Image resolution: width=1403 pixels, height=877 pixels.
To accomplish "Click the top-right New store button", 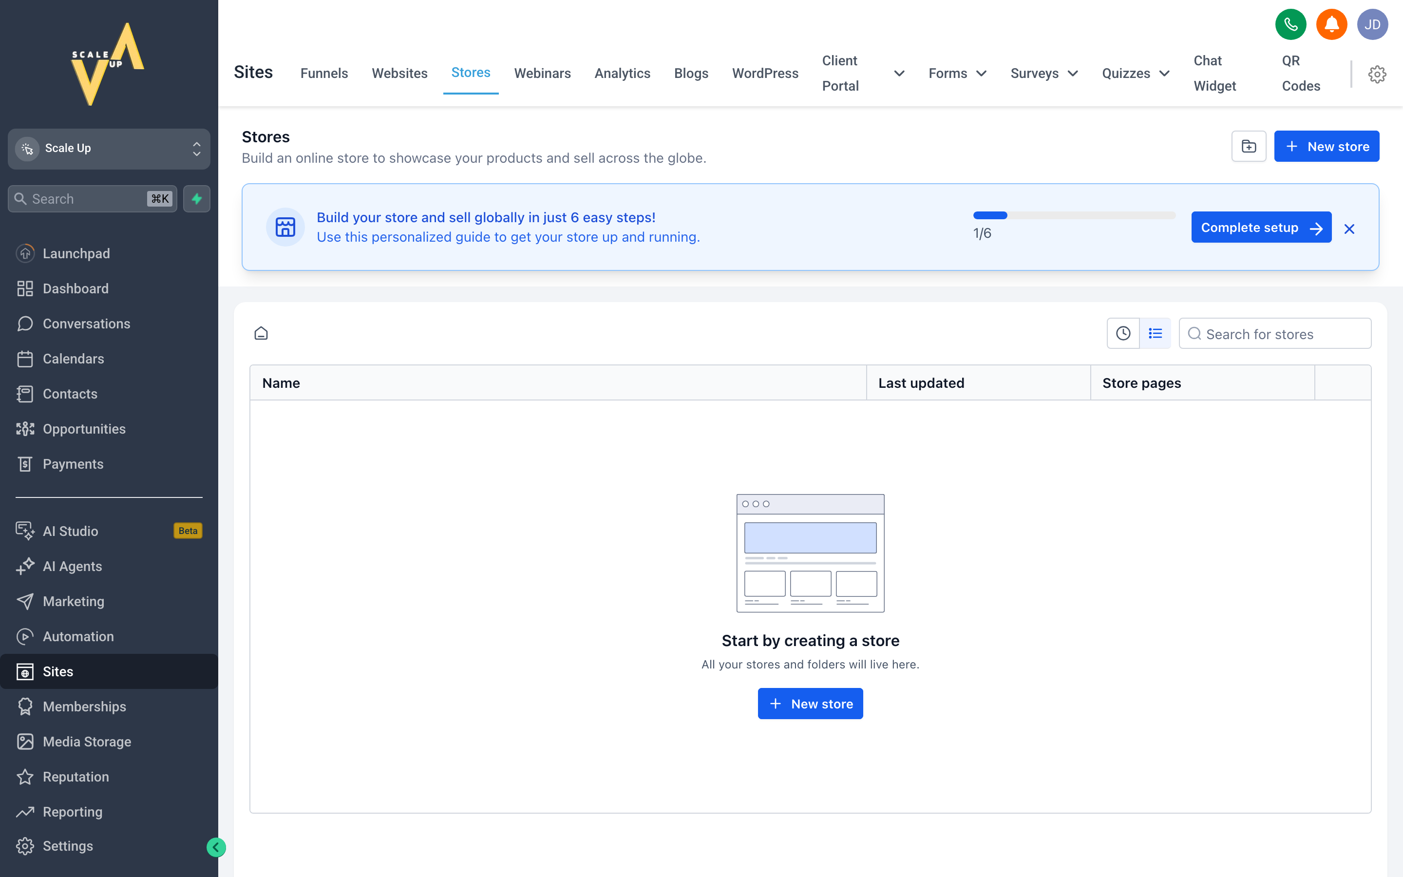I will tap(1327, 146).
